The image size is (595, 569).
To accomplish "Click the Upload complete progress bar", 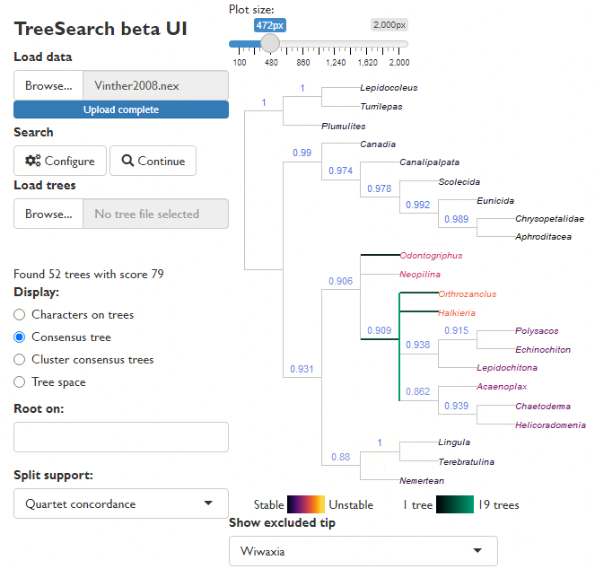I will point(121,109).
